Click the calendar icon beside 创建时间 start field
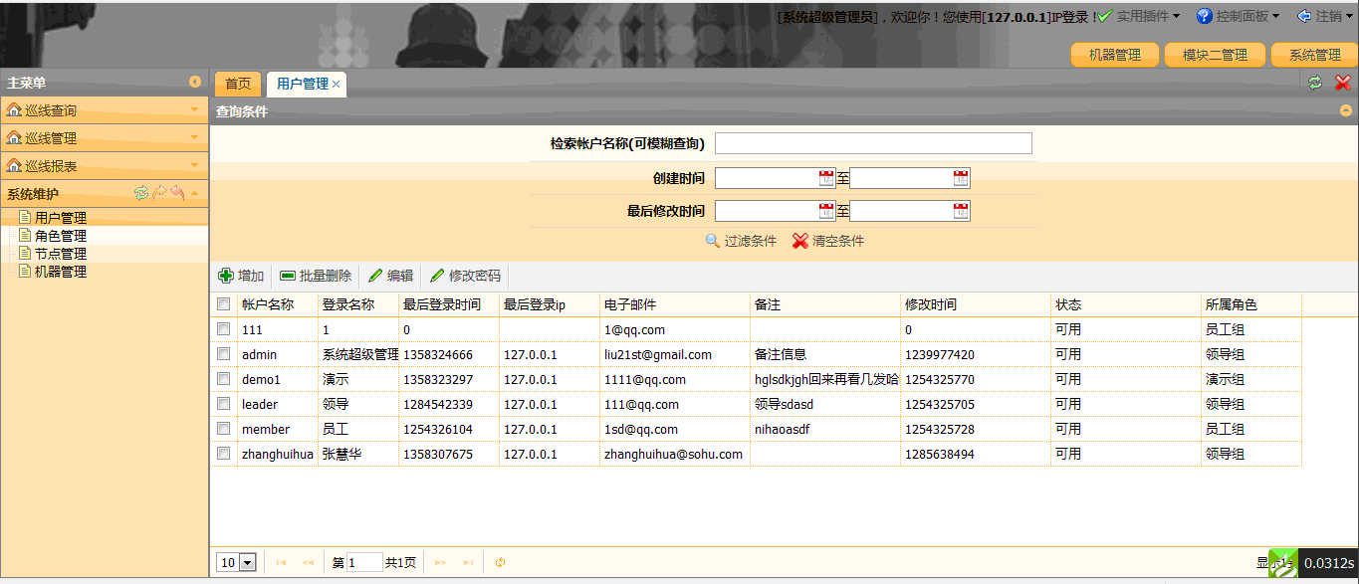 click(826, 177)
